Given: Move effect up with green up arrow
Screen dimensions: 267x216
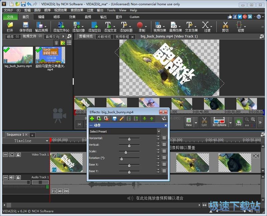Looking at the screenshot, I should point(152,119).
